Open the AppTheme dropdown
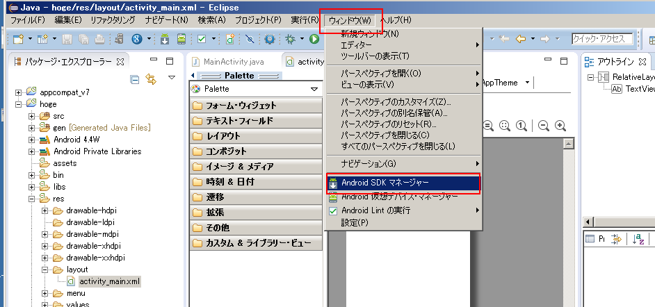 point(527,83)
